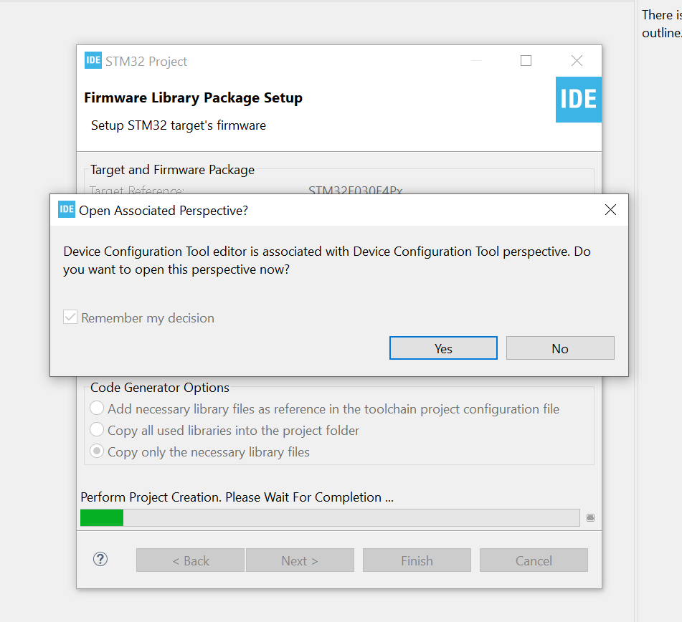Image resolution: width=682 pixels, height=622 pixels.
Task: Stop project creation via the progress stop icon
Action: click(x=590, y=517)
